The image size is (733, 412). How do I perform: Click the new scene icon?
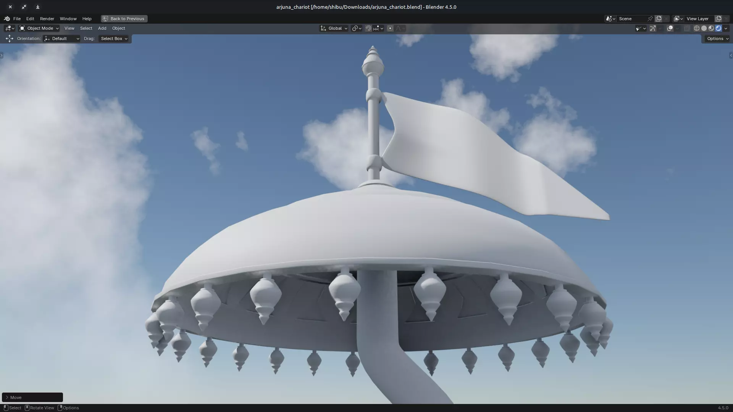(659, 18)
